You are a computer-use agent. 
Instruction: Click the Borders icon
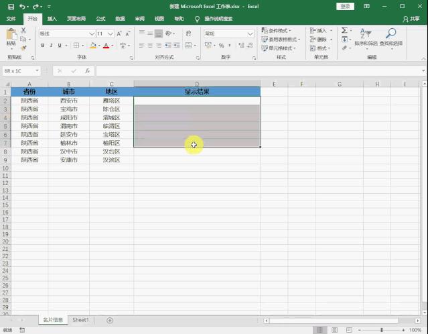click(76, 46)
